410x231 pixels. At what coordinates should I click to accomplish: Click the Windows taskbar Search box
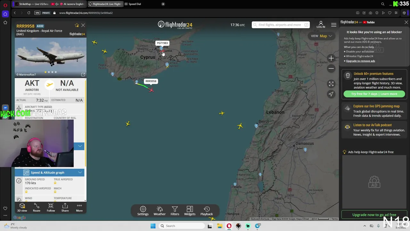click(x=182, y=226)
